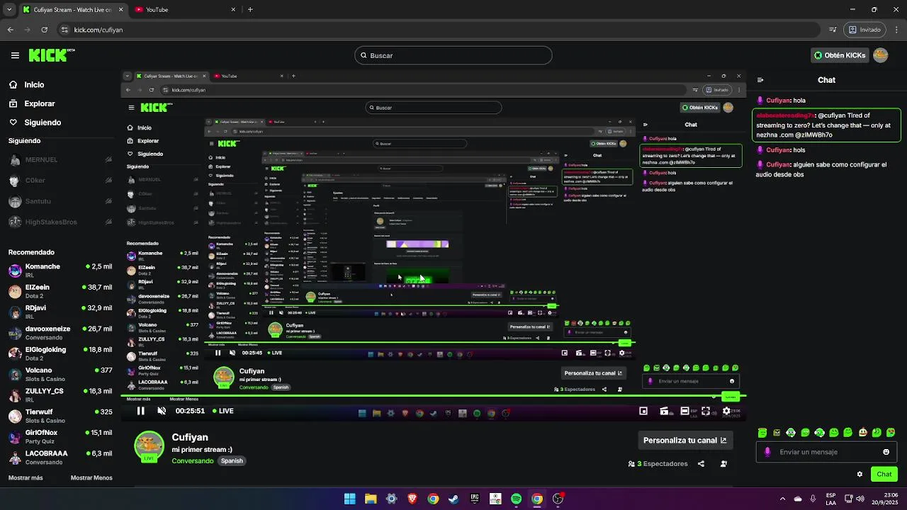
Task: Pause the live stream playback
Action: coord(140,411)
